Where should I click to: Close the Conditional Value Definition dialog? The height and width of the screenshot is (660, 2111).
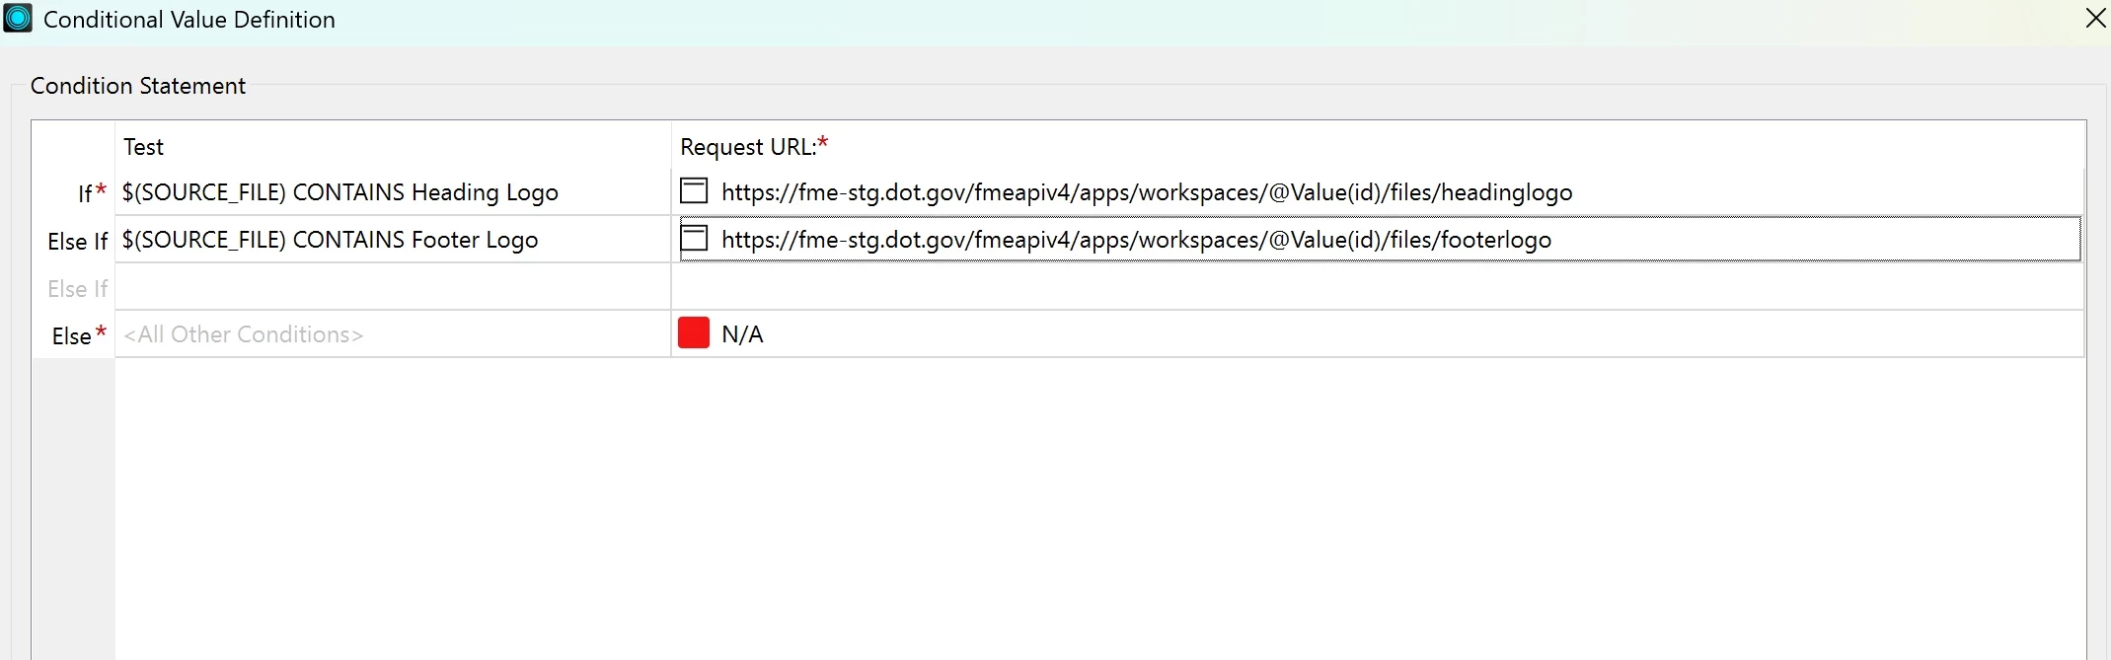point(2095,18)
